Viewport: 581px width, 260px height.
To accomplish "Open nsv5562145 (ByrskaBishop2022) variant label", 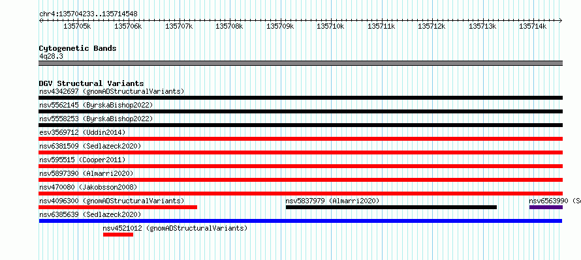I will (96, 105).
